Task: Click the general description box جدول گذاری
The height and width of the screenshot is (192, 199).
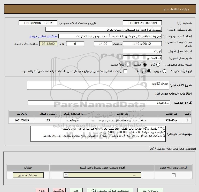Action: pos(98,85)
